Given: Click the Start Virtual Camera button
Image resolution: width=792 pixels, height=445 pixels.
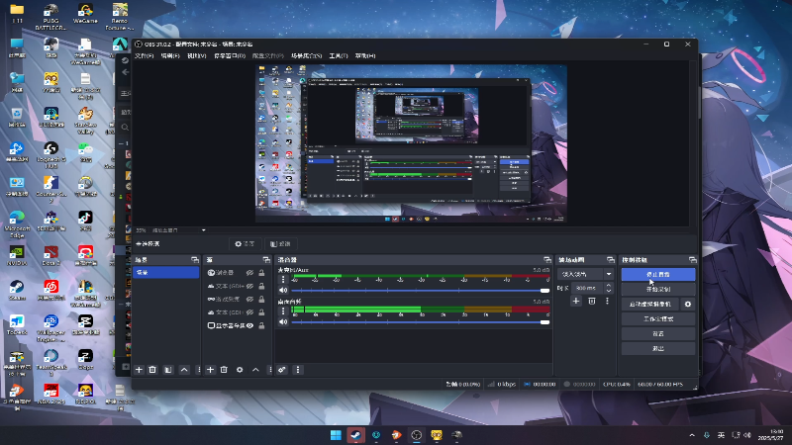Looking at the screenshot, I should tap(650, 305).
